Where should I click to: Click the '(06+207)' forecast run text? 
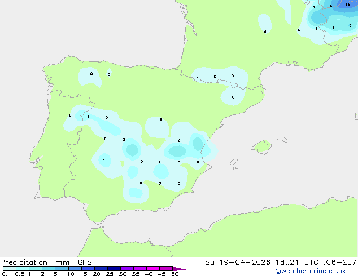(340, 262)
